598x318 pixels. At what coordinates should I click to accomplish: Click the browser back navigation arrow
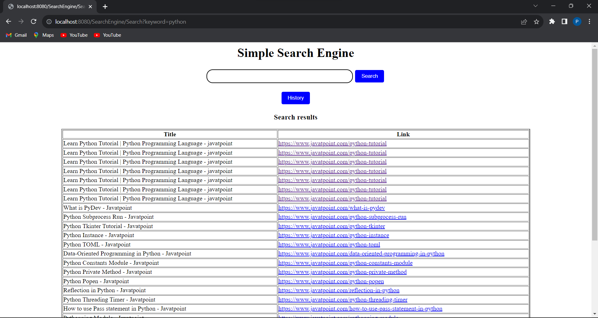8,21
